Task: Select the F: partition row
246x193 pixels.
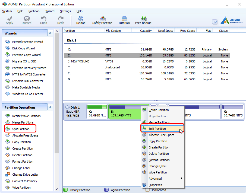Action: pyautogui.click(x=147, y=73)
